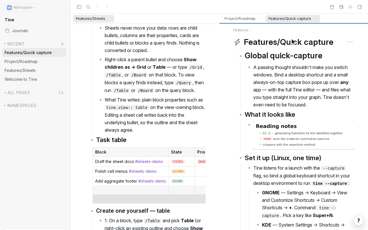Toggle the left sidebar with toolbar icon

[79, 7]
